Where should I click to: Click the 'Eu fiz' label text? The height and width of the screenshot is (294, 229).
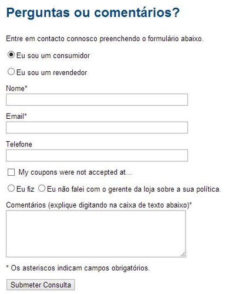coord(25,189)
